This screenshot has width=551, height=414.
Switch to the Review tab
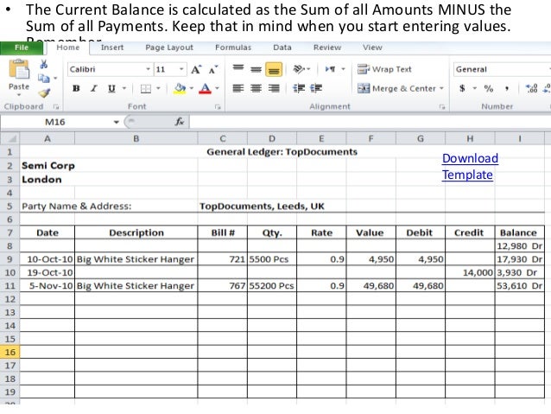point(327,48)
